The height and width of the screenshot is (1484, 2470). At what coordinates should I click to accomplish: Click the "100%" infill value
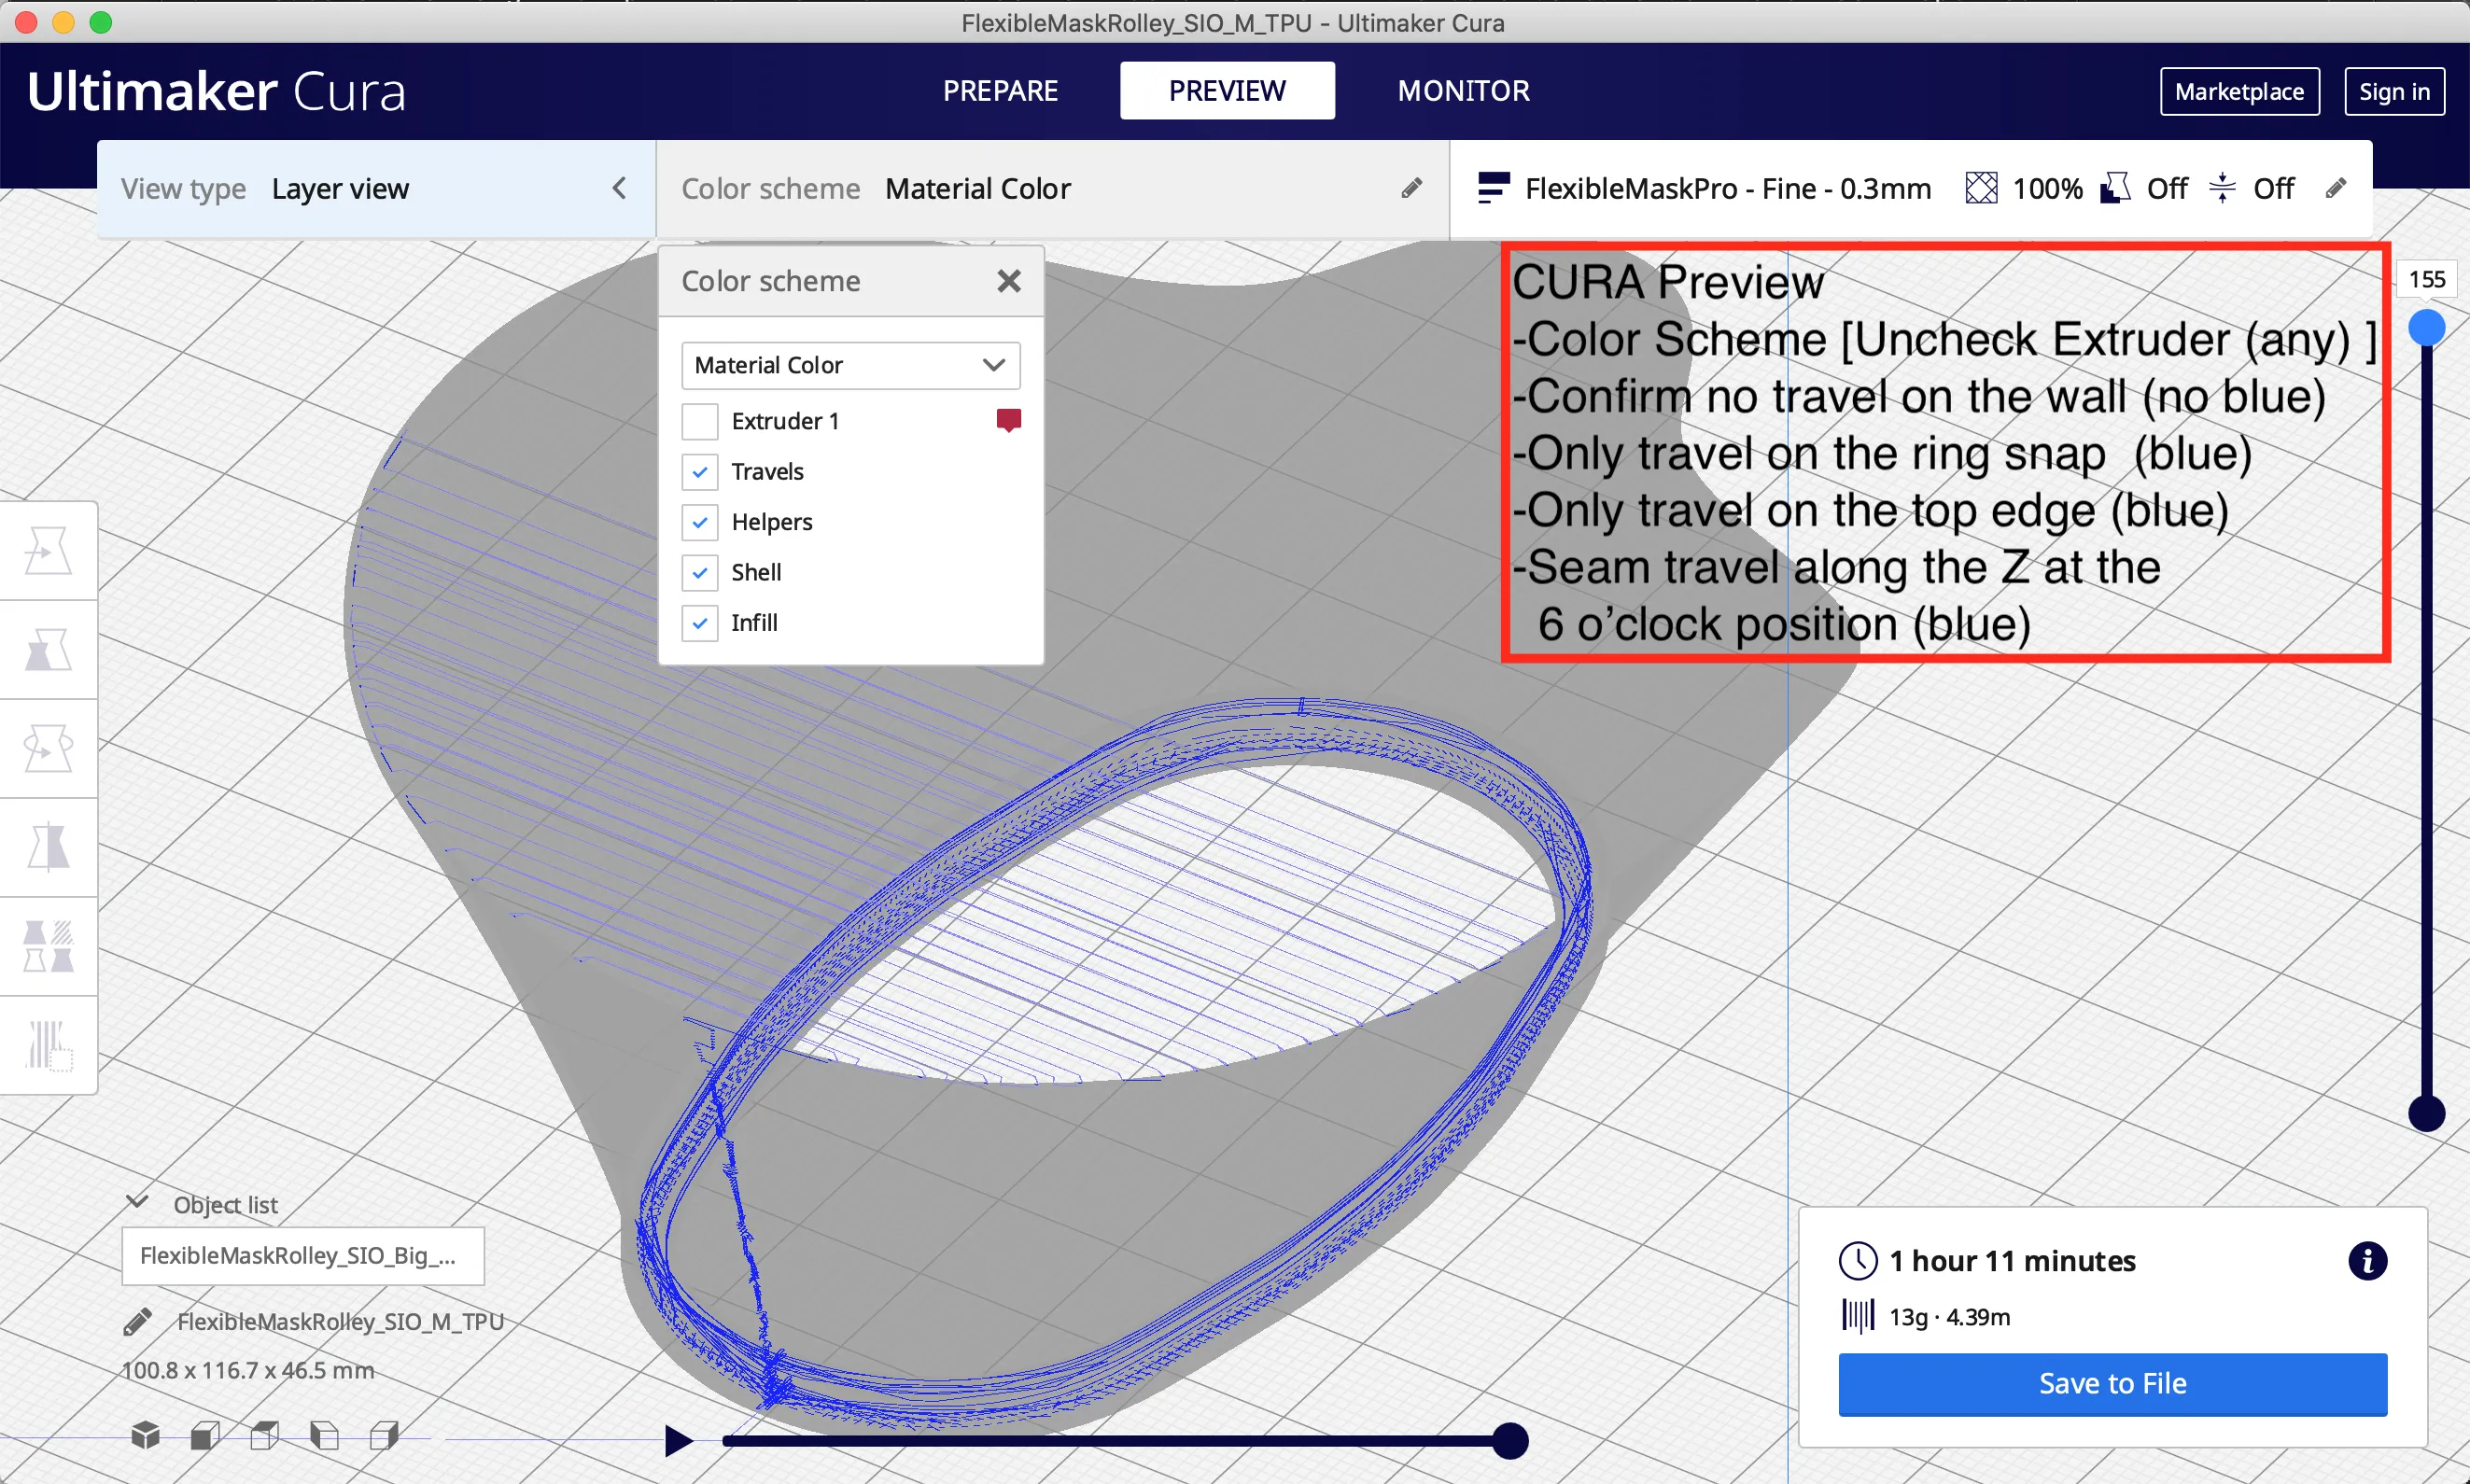2047,188
